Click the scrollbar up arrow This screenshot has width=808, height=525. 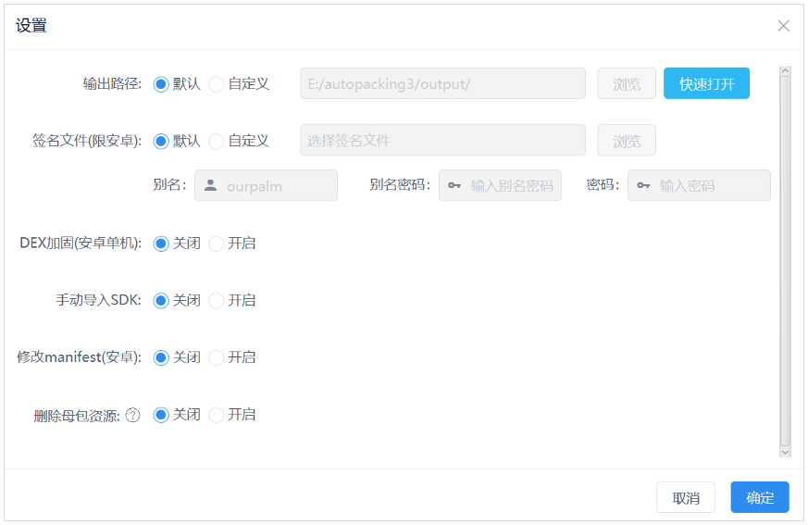pyautogui.click(x=785, y=70)
